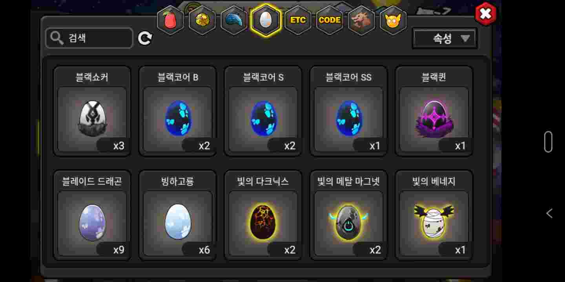Select the 블랙코어 B egg item

[178, 111]
